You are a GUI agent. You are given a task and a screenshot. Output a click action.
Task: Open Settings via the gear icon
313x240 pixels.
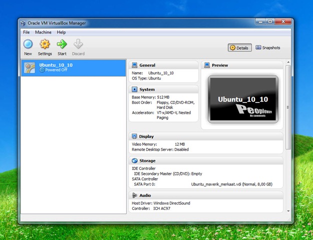tap(45, 44)
